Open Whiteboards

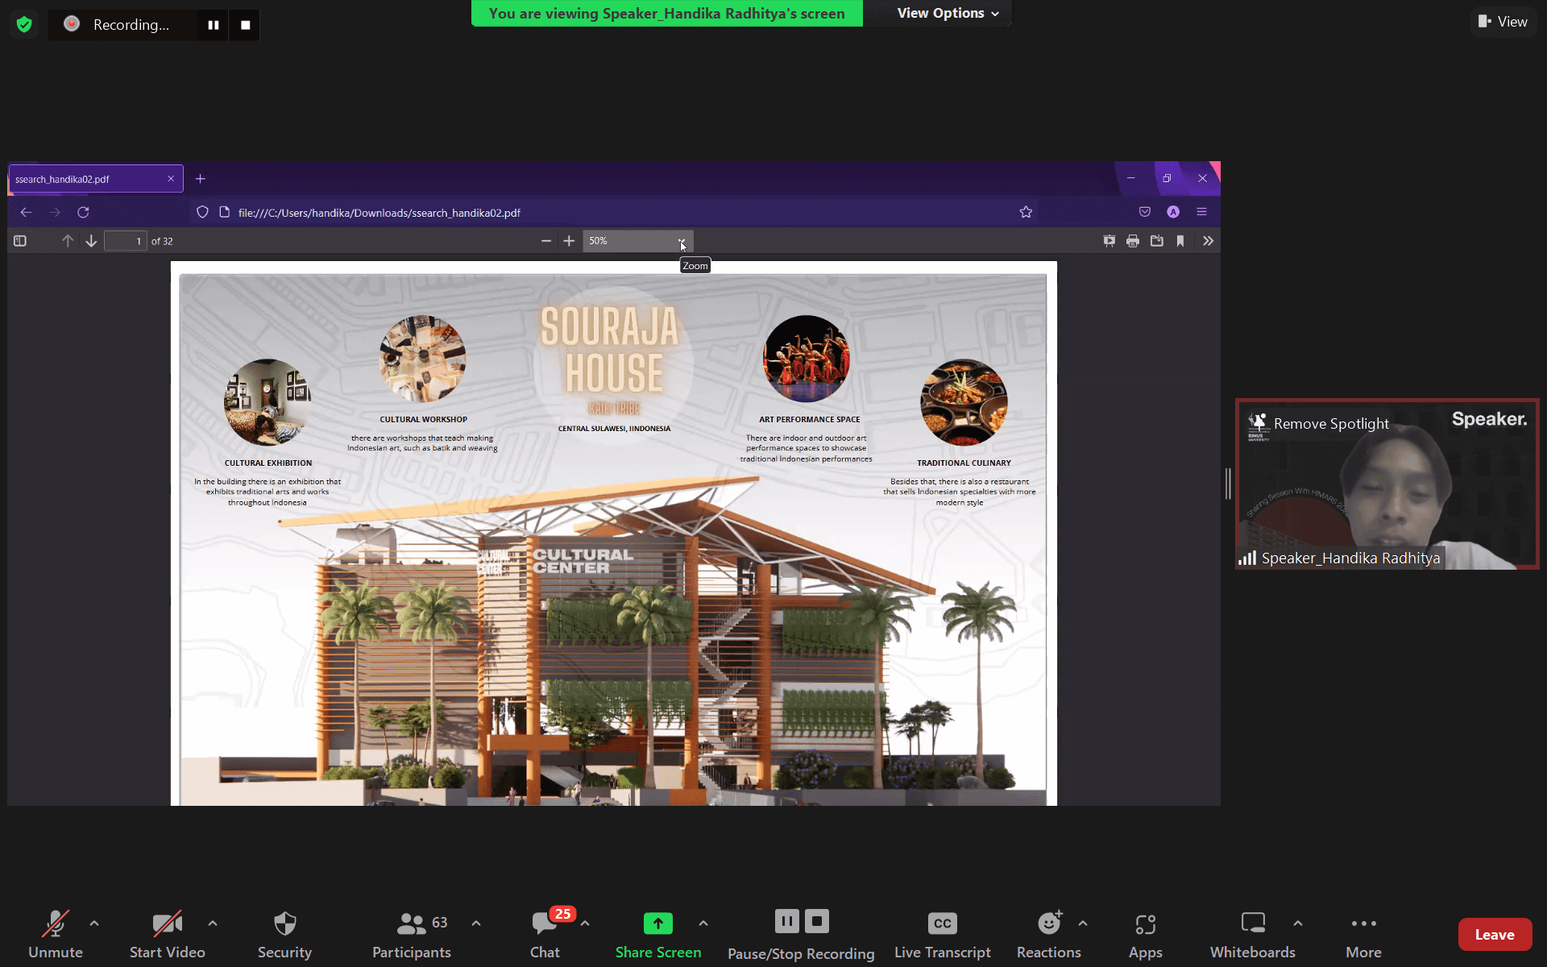(x=1253, y=935)
